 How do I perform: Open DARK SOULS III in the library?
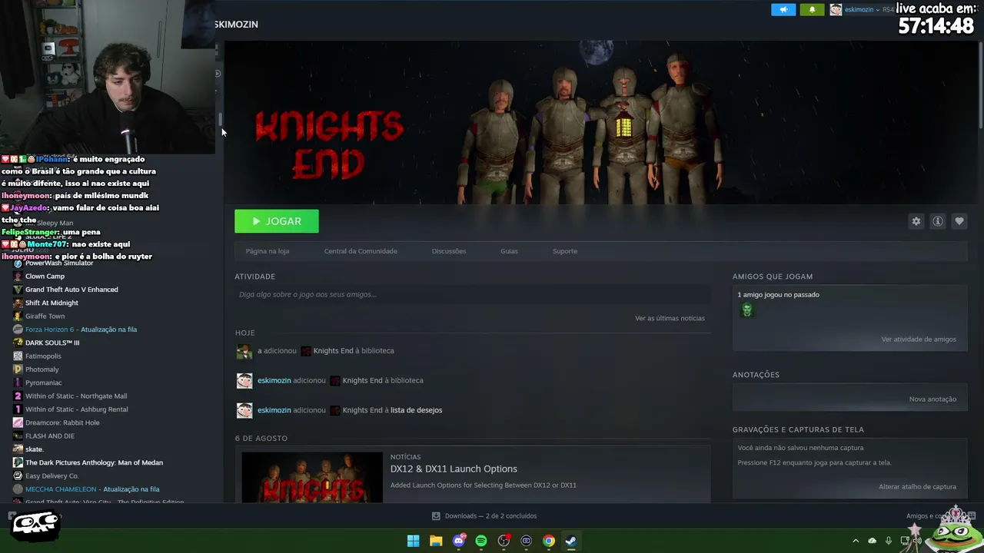tap(52, 343)
